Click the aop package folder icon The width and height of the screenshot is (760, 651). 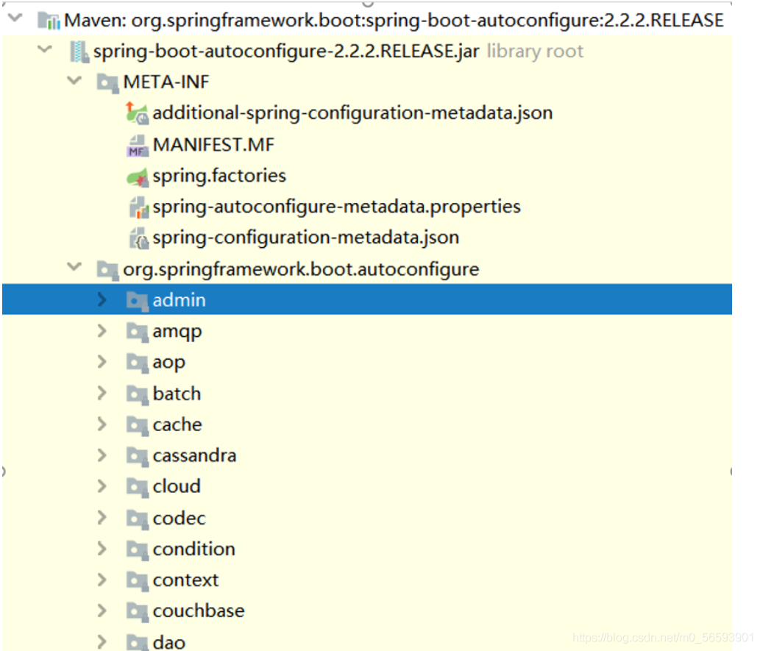tap(137, 363)
